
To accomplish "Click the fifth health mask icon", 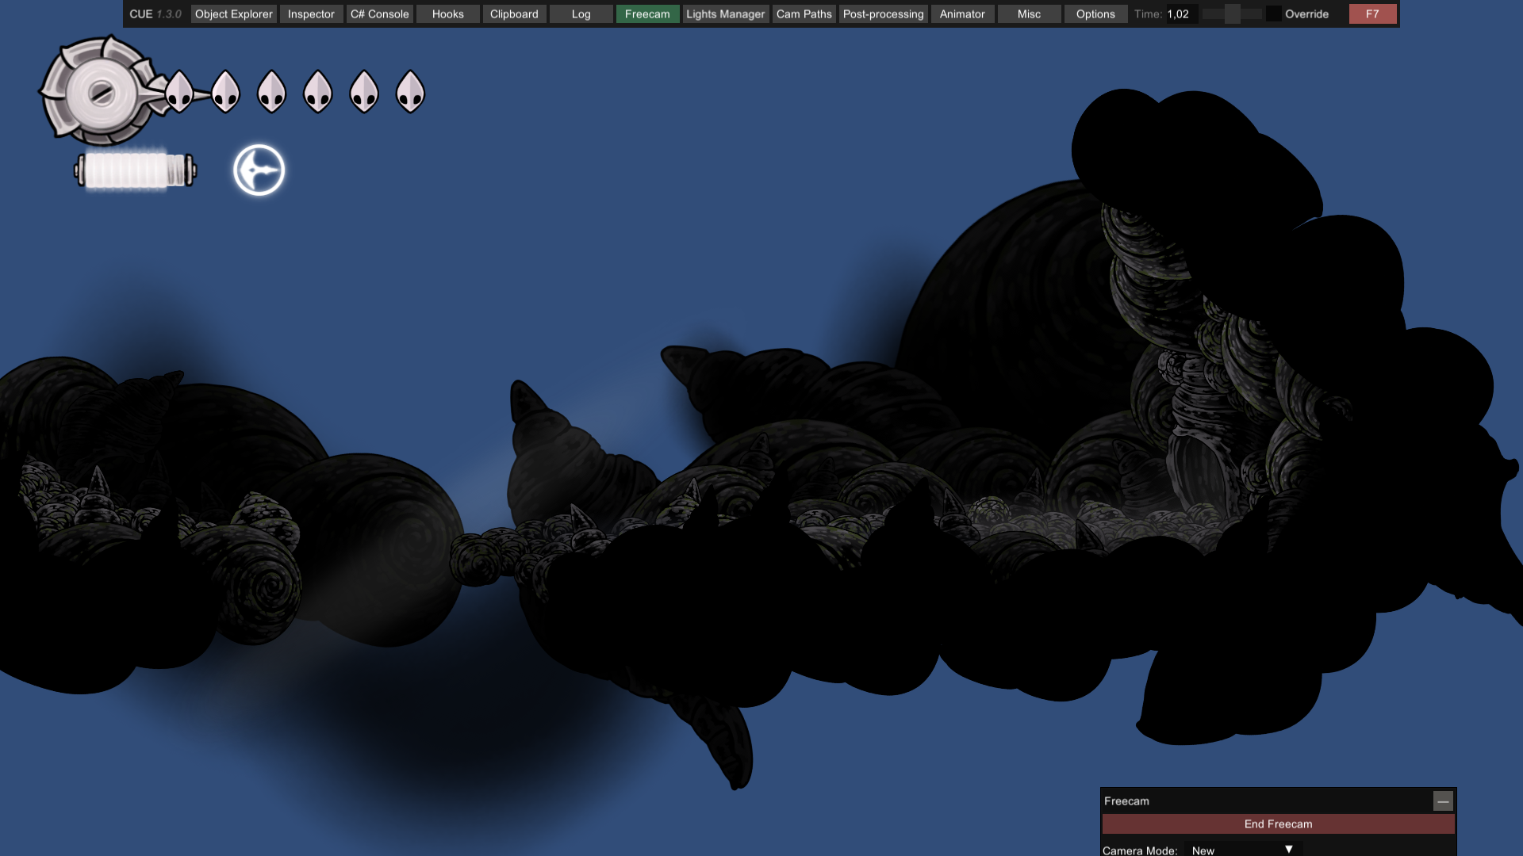I will (x=364, y=92).
